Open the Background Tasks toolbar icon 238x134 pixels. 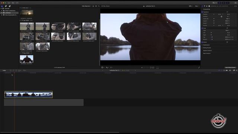17,3
